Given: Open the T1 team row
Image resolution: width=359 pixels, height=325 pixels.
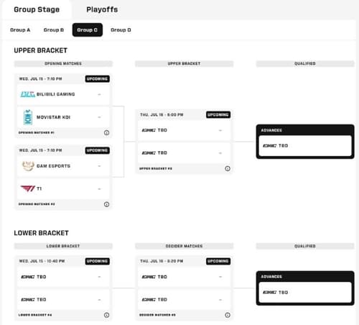Looking at the screenshot, I should click(63, 189).
